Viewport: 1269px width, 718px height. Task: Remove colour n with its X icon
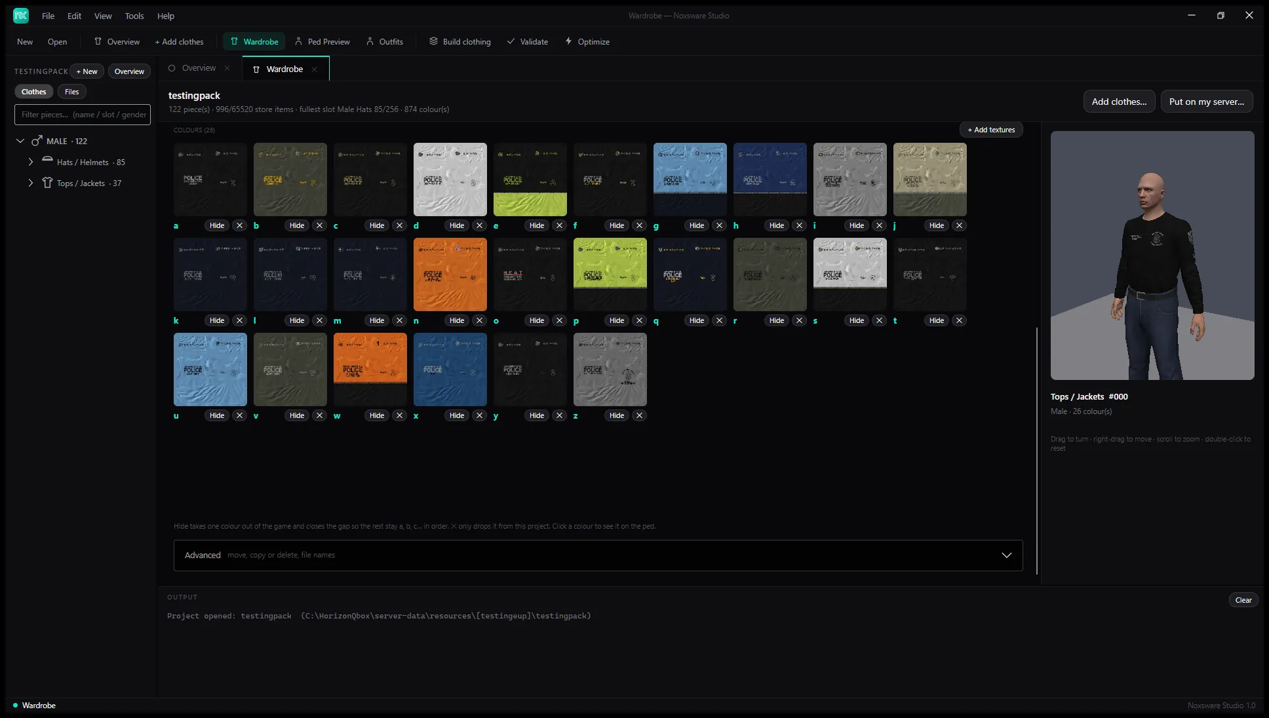(479, 320)
